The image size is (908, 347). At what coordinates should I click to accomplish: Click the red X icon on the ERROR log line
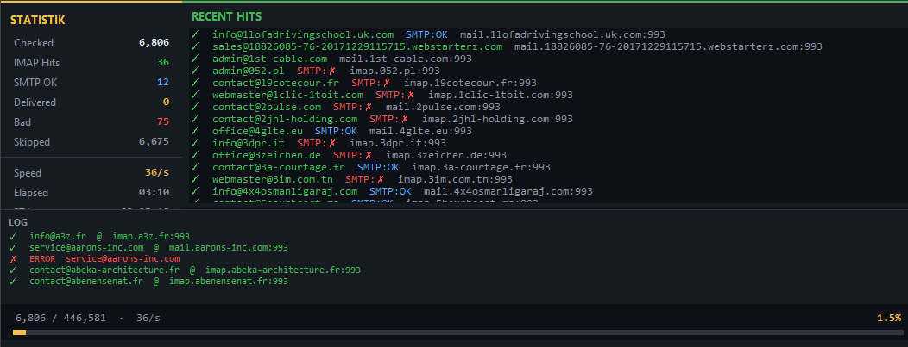click(x=13, y=258)
